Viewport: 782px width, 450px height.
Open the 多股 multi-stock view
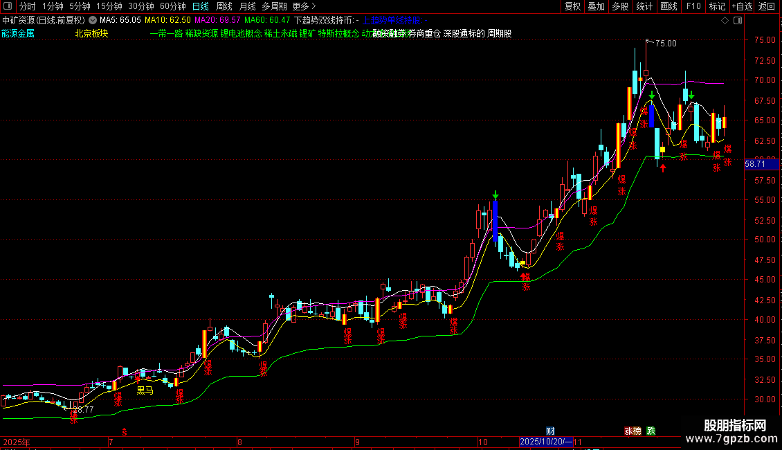(620, 6)
